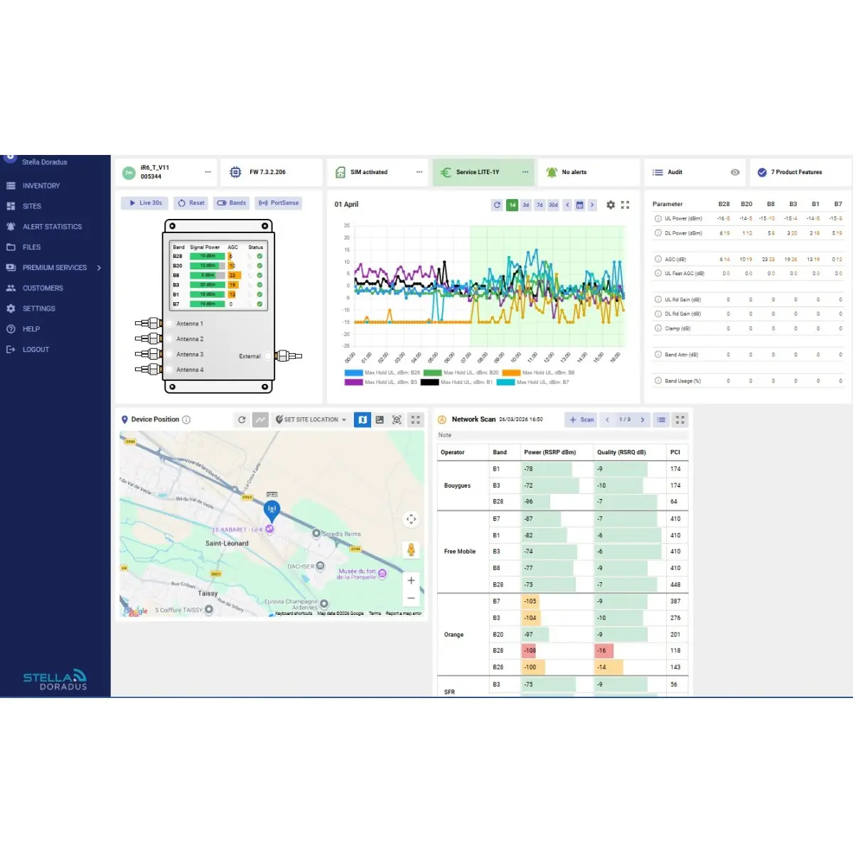
Task: Select the 7d time range option
Action: pyautogui.click(x=540, y=205)
